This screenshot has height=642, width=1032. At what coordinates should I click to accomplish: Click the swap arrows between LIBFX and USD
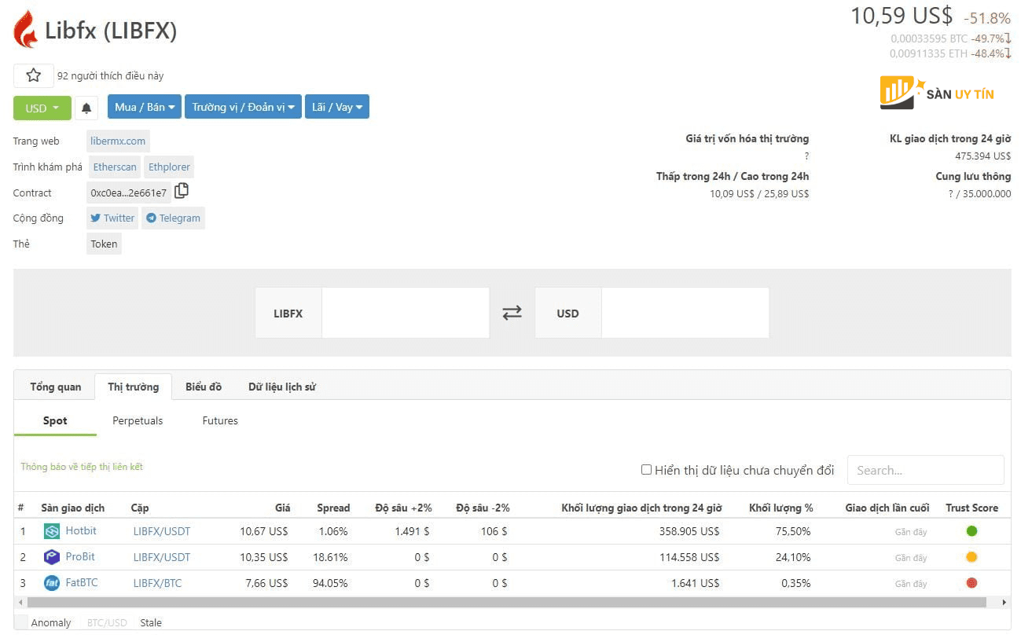(512, 313)
